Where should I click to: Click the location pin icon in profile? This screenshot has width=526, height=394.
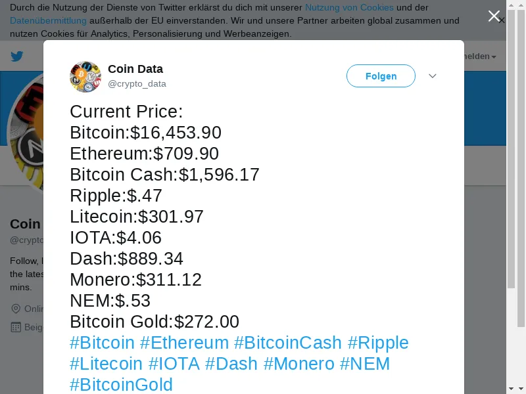point(16,309)
